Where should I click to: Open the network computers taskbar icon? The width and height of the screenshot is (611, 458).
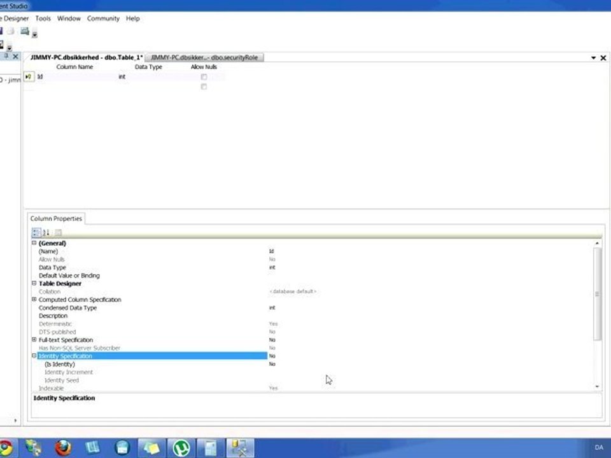34,448
